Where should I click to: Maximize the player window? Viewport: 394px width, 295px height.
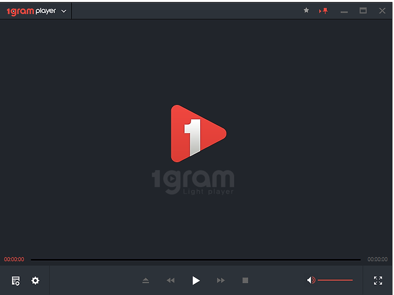click(363, 10)
